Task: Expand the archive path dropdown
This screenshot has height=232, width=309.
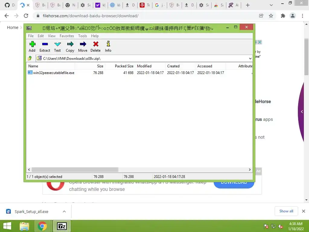Action: [x=250, y=58]
